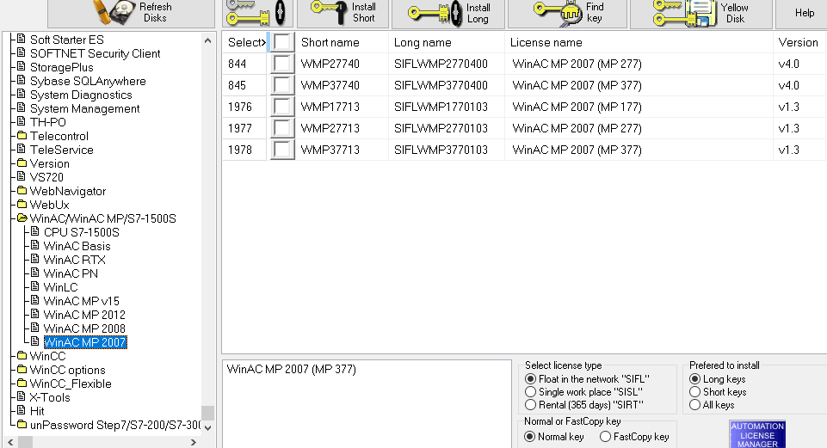This screenshot has width=827, height=448.
Task: Click the tree scroll-up arrow
Action: (x=207, y=40)
